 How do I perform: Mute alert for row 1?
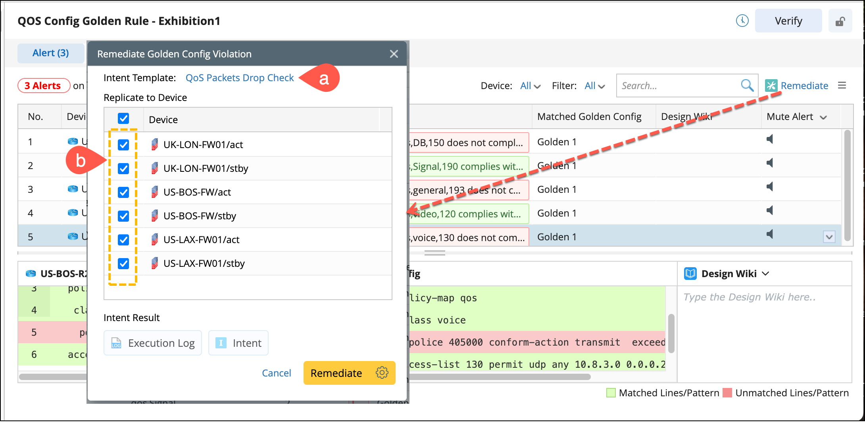[770, 139]
